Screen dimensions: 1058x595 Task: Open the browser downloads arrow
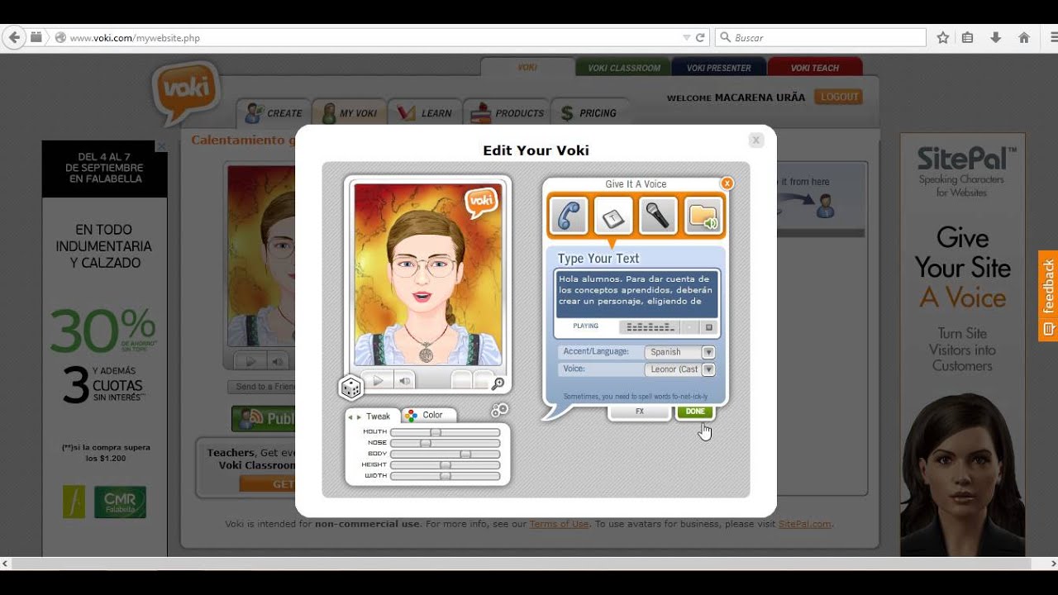(x=995, y=37)
